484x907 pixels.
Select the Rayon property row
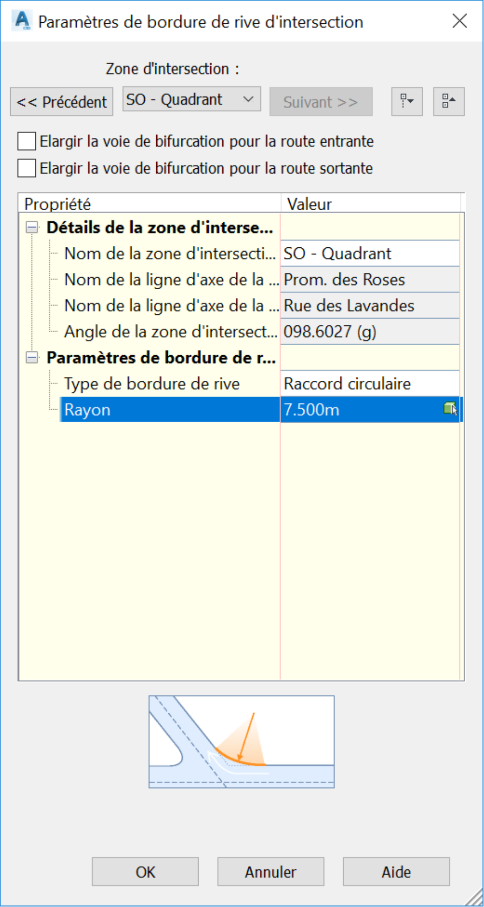[262, 409]
